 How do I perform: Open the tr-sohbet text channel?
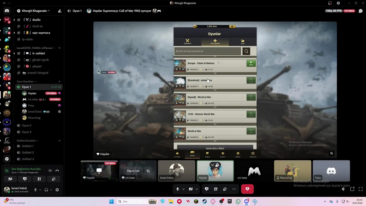(39, 53)
